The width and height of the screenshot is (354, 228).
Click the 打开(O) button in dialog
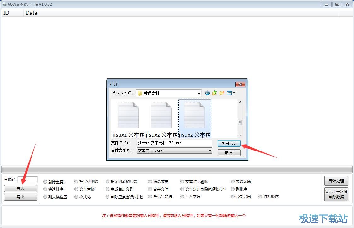pyautogui.click(x=229, y=143)
